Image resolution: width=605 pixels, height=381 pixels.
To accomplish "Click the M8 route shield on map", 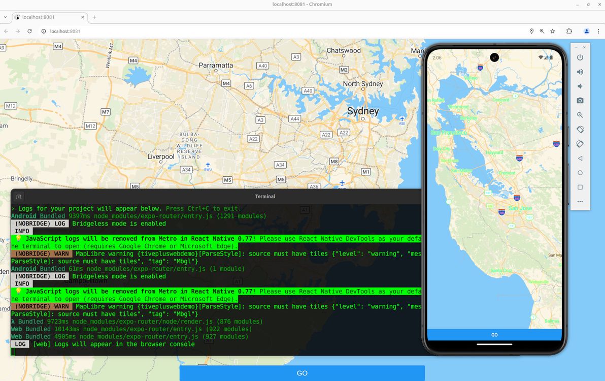I will (x=334, y=162).
